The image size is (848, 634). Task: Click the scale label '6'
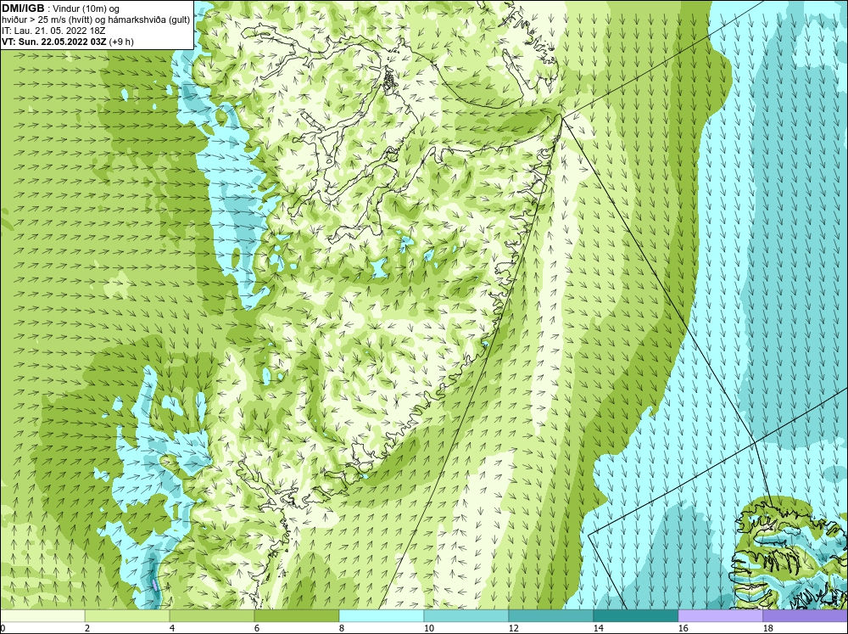pos(256,628)
